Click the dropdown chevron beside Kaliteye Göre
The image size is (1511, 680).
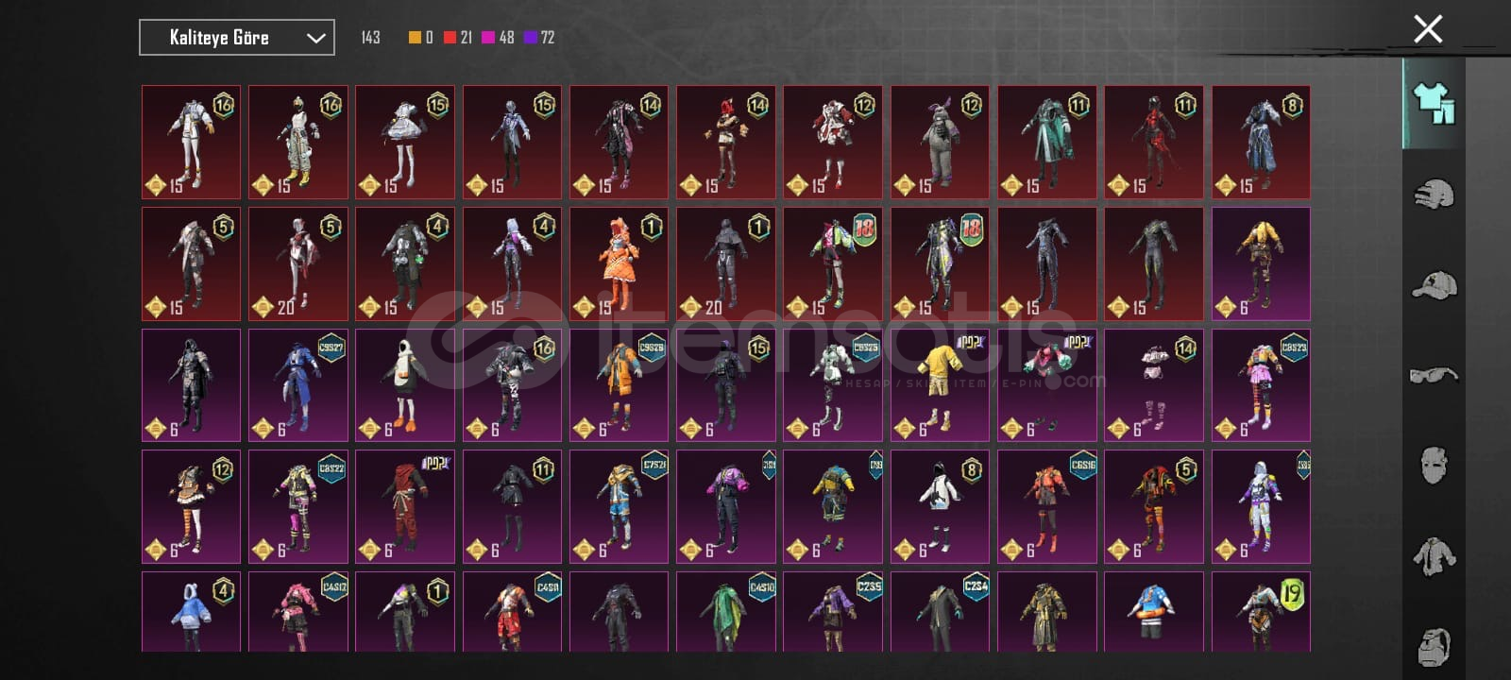point(315,38)
